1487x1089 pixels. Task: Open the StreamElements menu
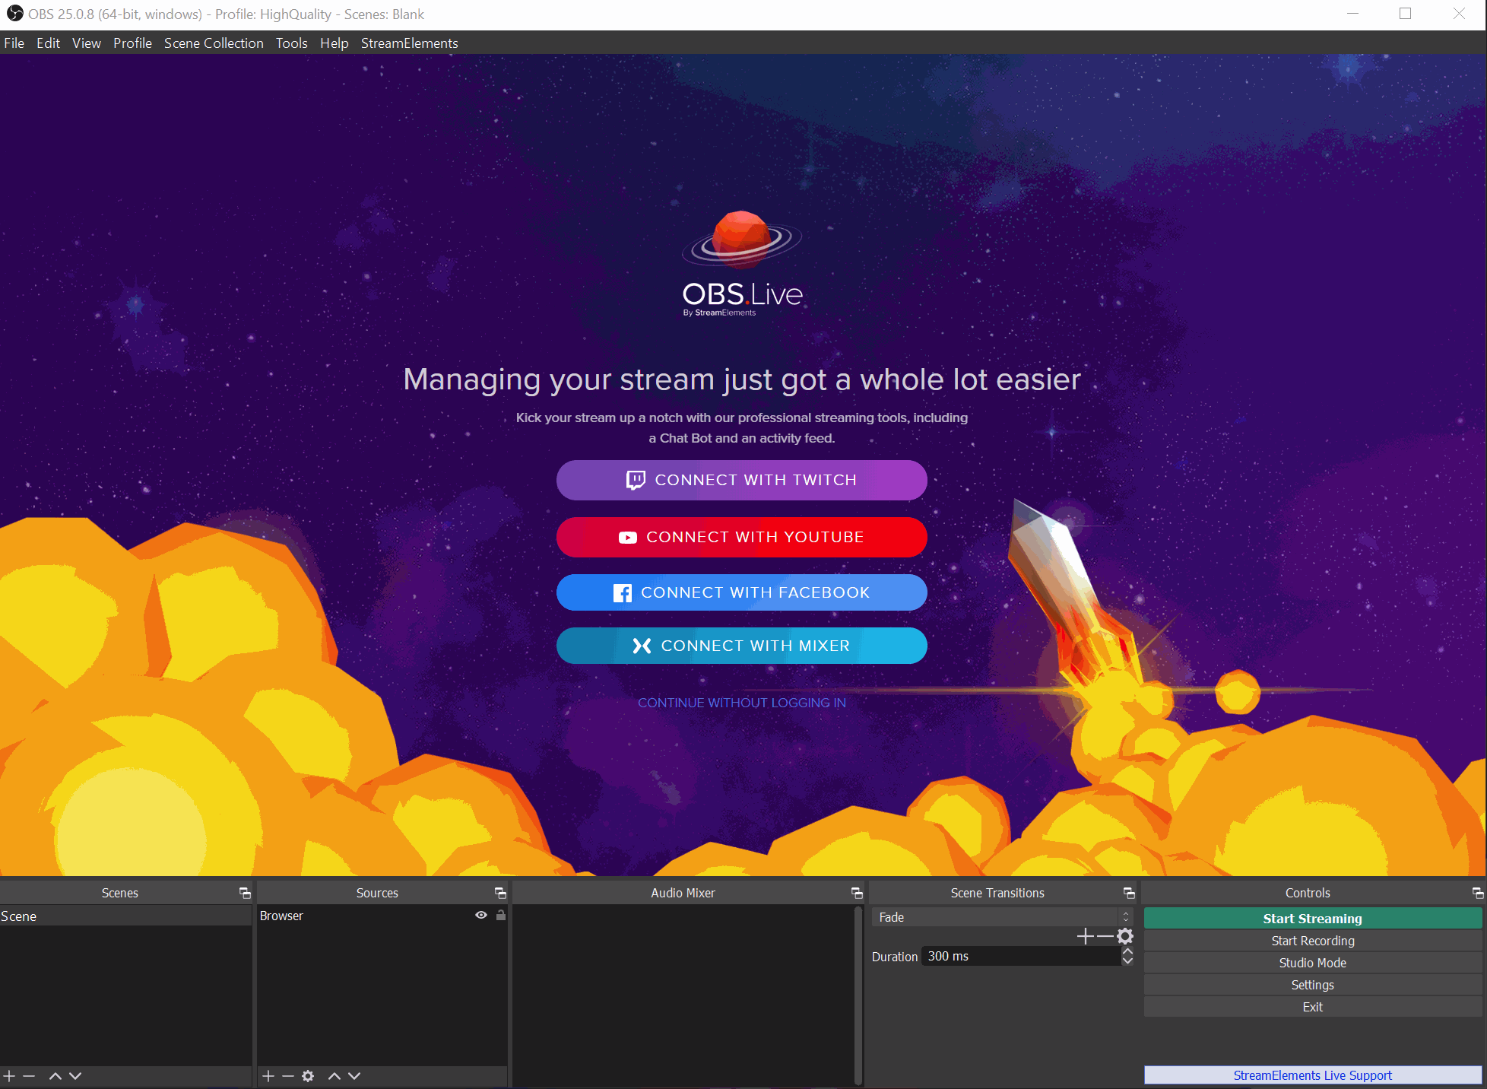[x=409, y=43]
